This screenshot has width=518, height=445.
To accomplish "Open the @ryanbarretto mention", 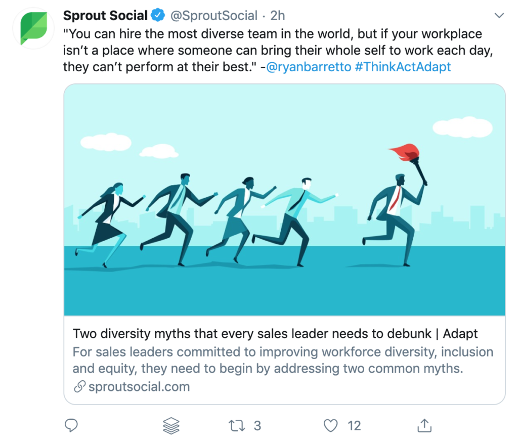I will (309, 67).
